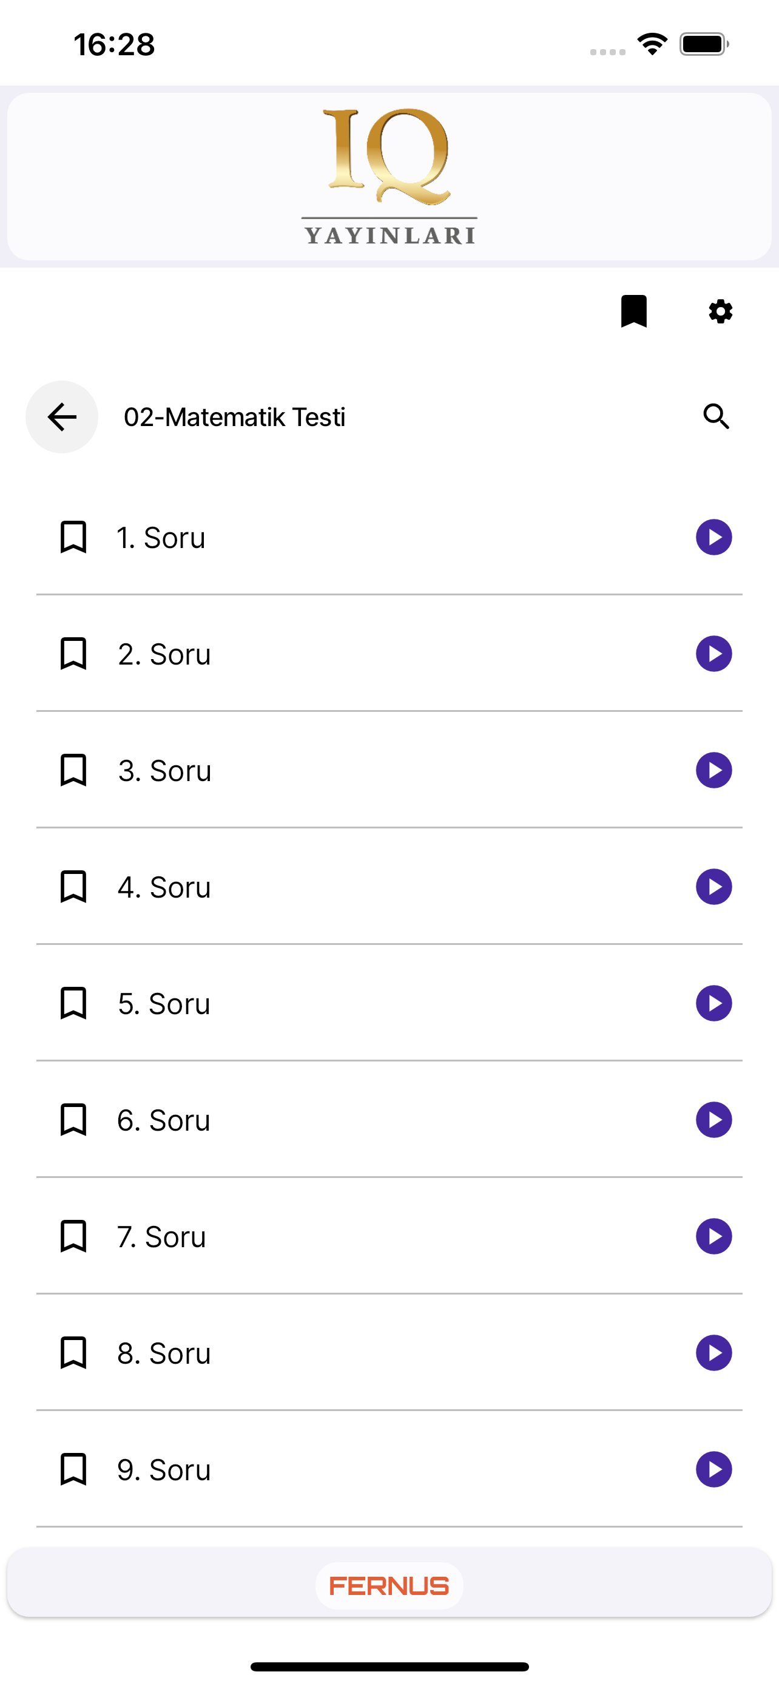This screenshot has width=779, height=1686.
Task: Play the 5. Soru video solution
Action: pyautogui.click(x=713, y=1003)
